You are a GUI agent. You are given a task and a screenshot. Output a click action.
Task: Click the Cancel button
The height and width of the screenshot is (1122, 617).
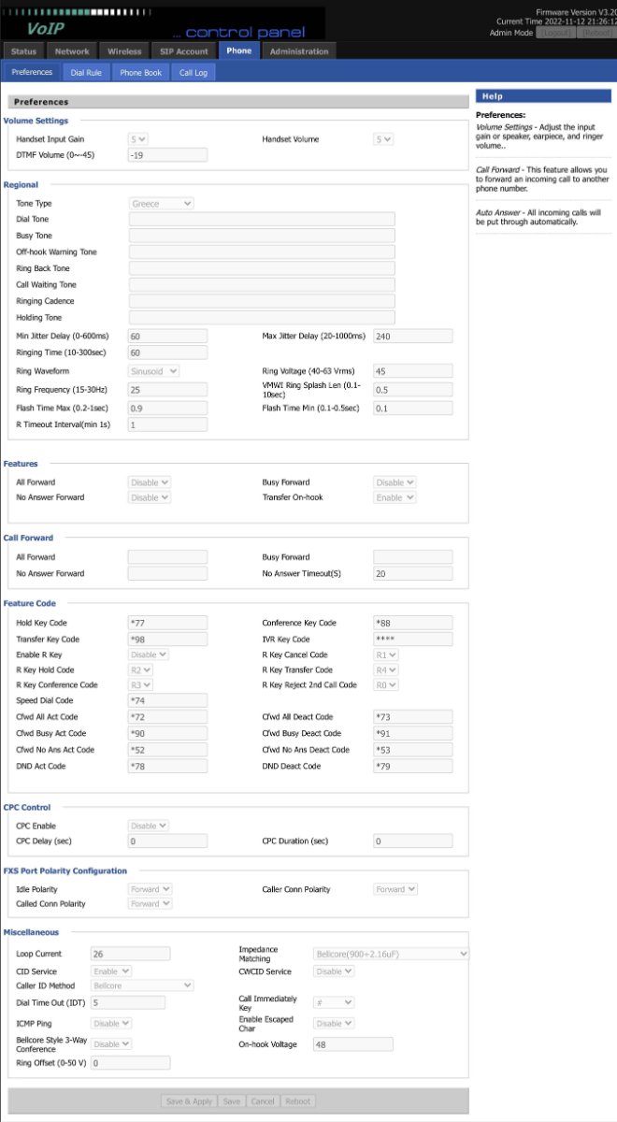[x=263, y=1100]
